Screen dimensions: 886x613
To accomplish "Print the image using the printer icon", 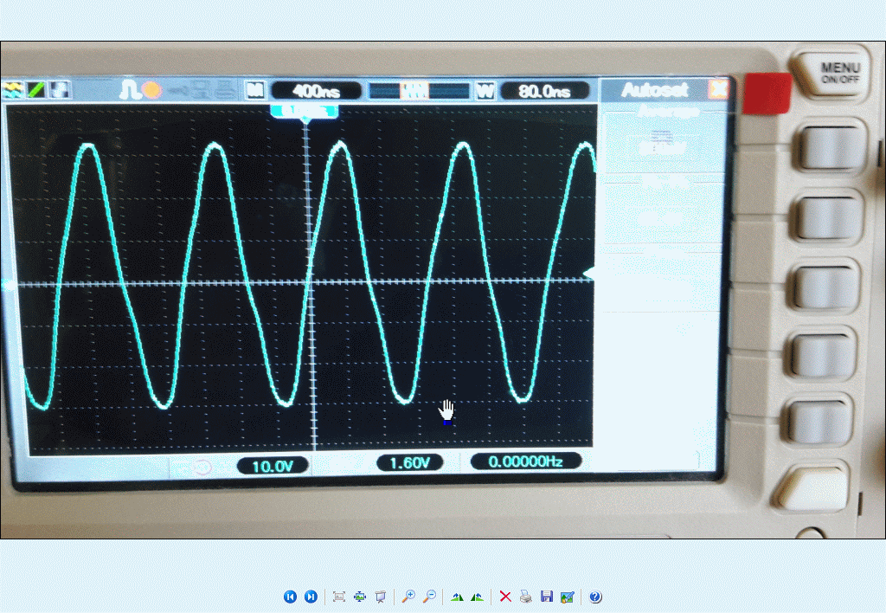I will [525, 597].
